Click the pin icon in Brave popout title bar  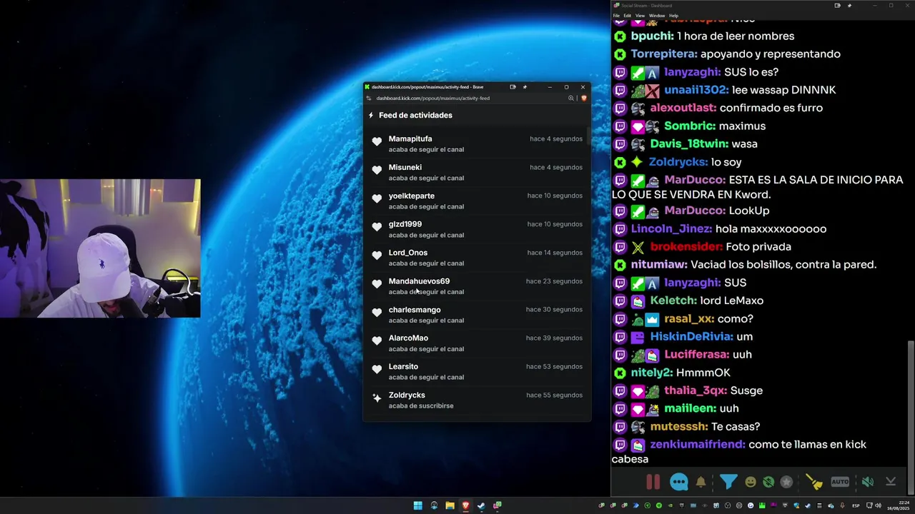(525, 87)
